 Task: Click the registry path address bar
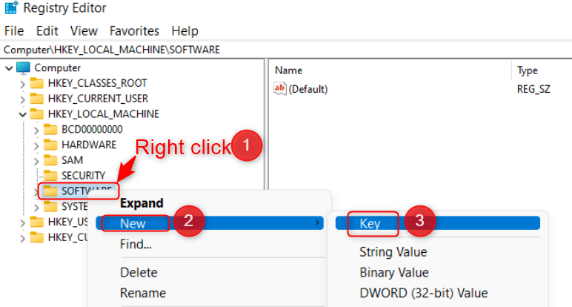(x=286, y=50)
